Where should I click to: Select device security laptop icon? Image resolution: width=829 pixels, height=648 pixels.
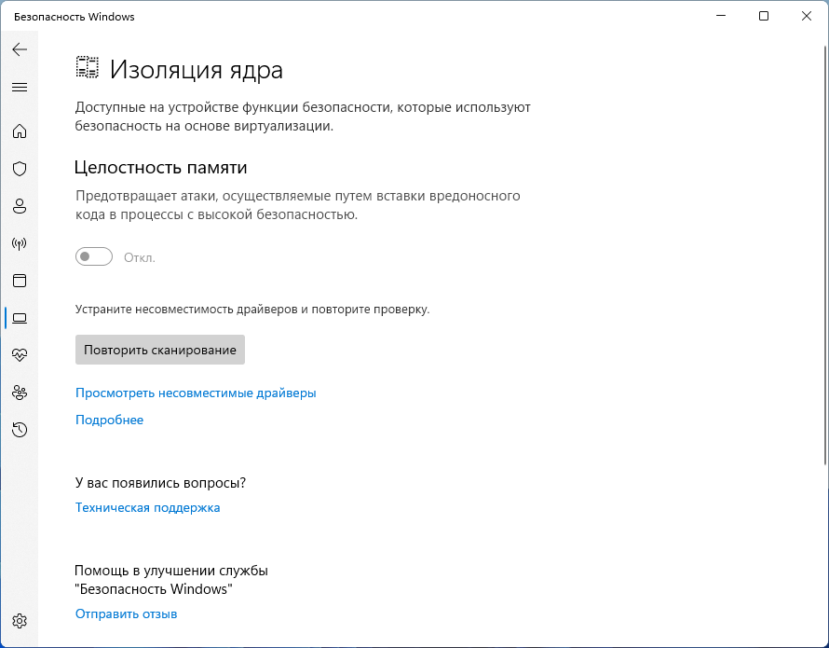tap(20, 318)
